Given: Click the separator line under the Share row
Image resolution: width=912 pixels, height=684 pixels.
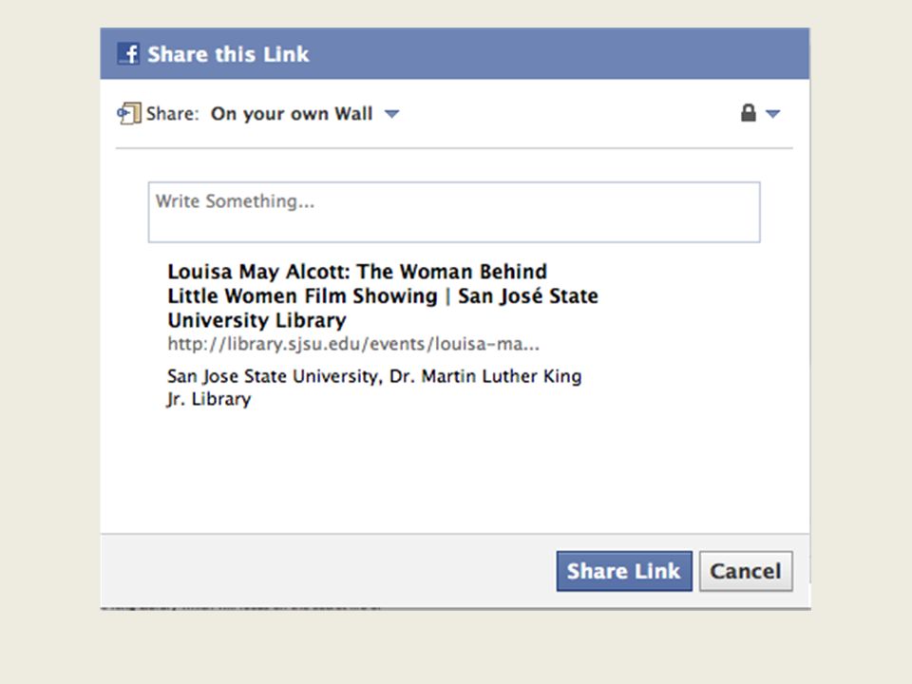Looking at the screenshot, I should point(454,148).
